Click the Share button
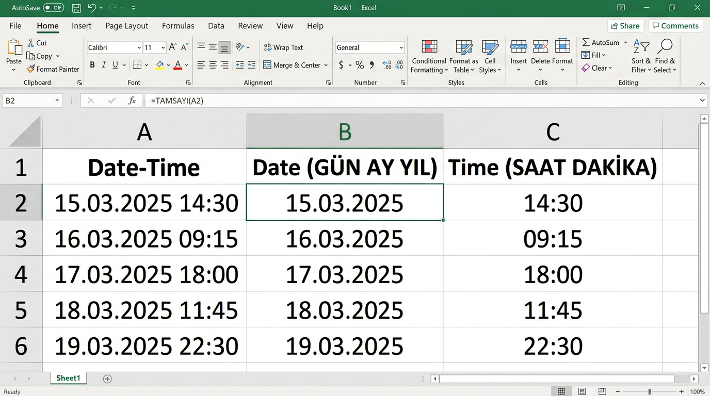The image size is (710, 396). coord(625,26)
